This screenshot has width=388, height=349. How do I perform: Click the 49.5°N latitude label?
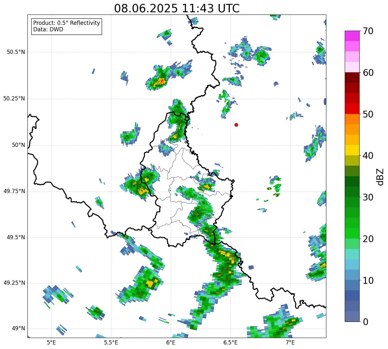[x=15, y=237]
